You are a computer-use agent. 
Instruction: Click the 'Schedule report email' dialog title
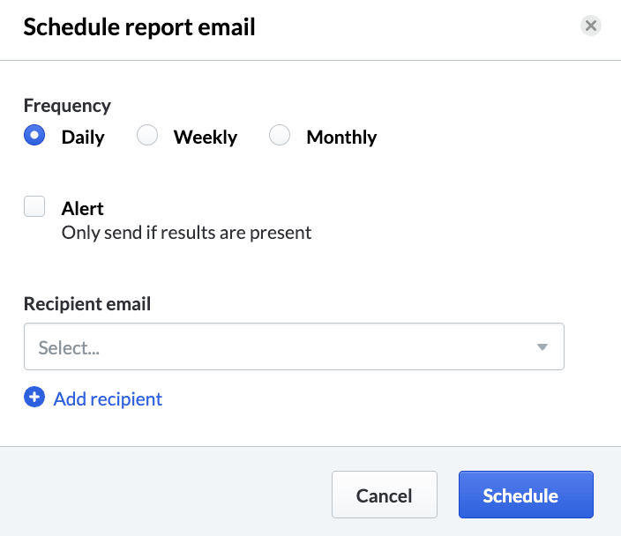[139, 27]
